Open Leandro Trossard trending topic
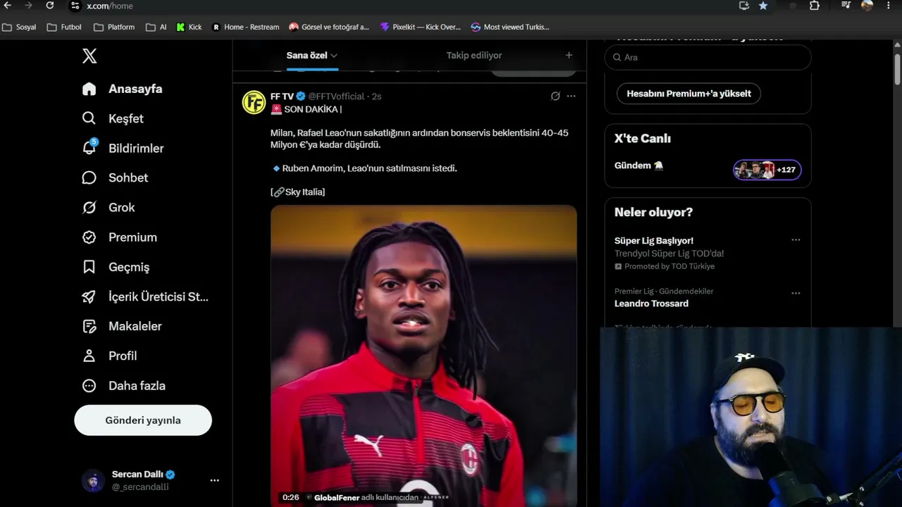The image size is (902, 507). click(x=651, y=303)
